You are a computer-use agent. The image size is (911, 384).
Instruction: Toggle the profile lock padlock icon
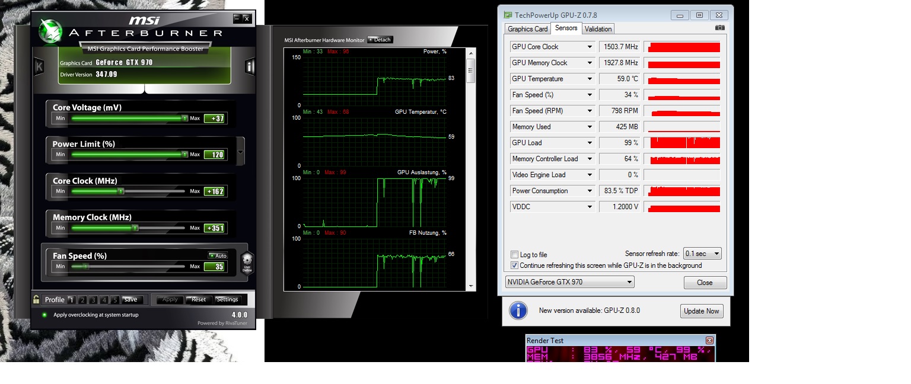click(37, 299)
